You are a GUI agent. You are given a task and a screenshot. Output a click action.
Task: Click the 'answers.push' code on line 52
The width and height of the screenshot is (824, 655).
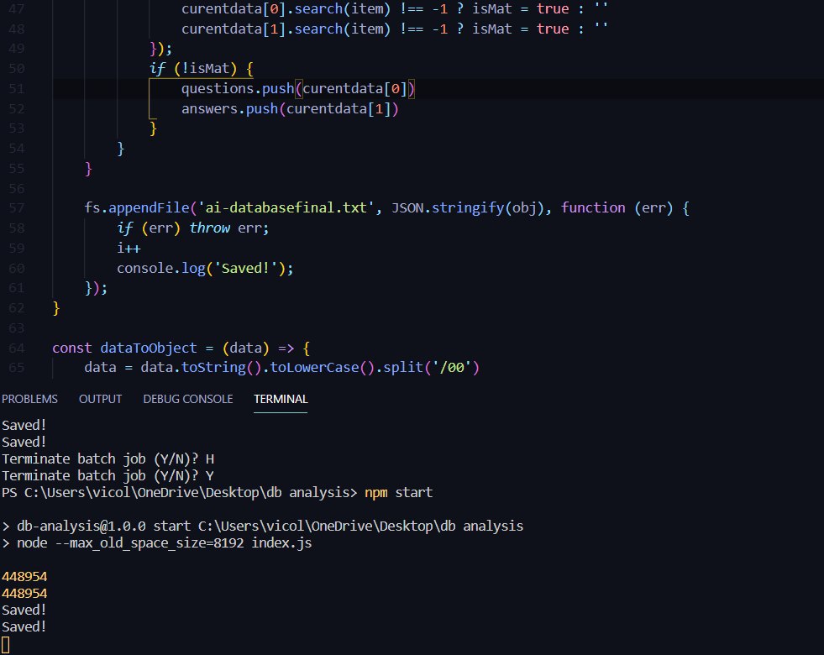(229, 108)
